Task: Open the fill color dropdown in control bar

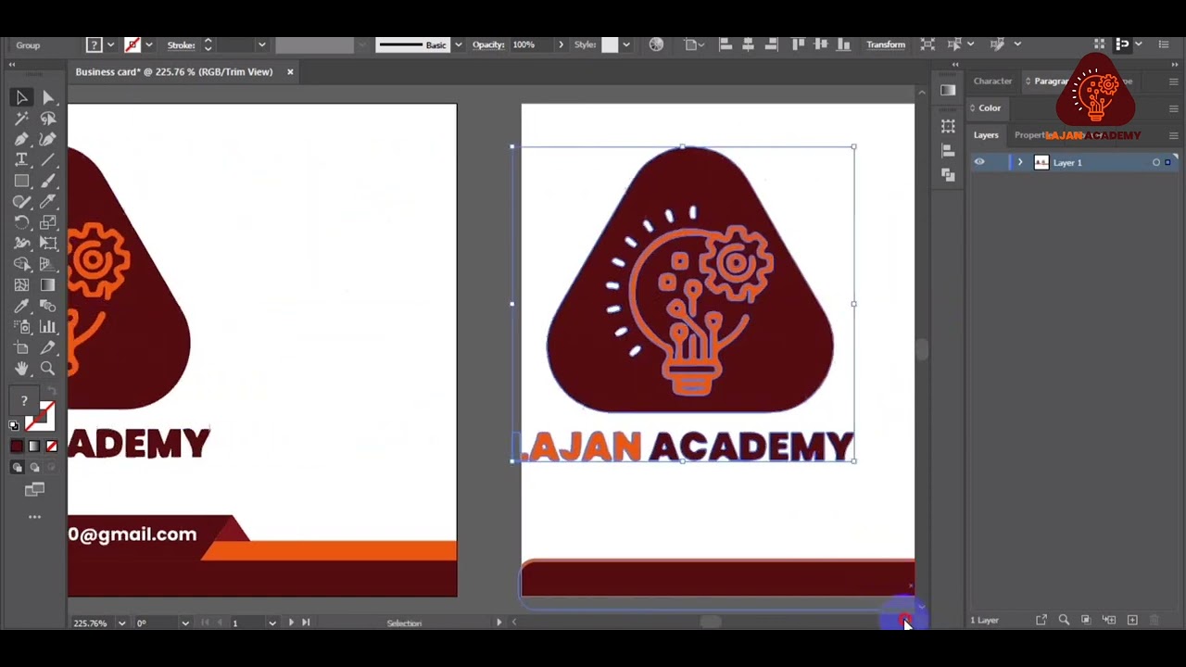Action: pyautogui.click(x=110, y=44)
